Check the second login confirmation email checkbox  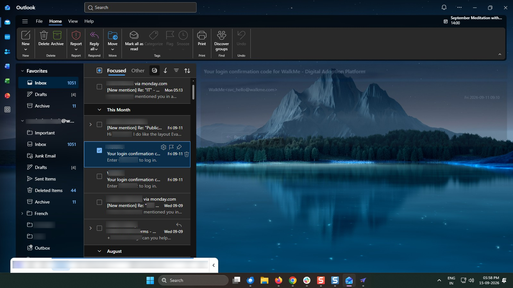(99, 176)
